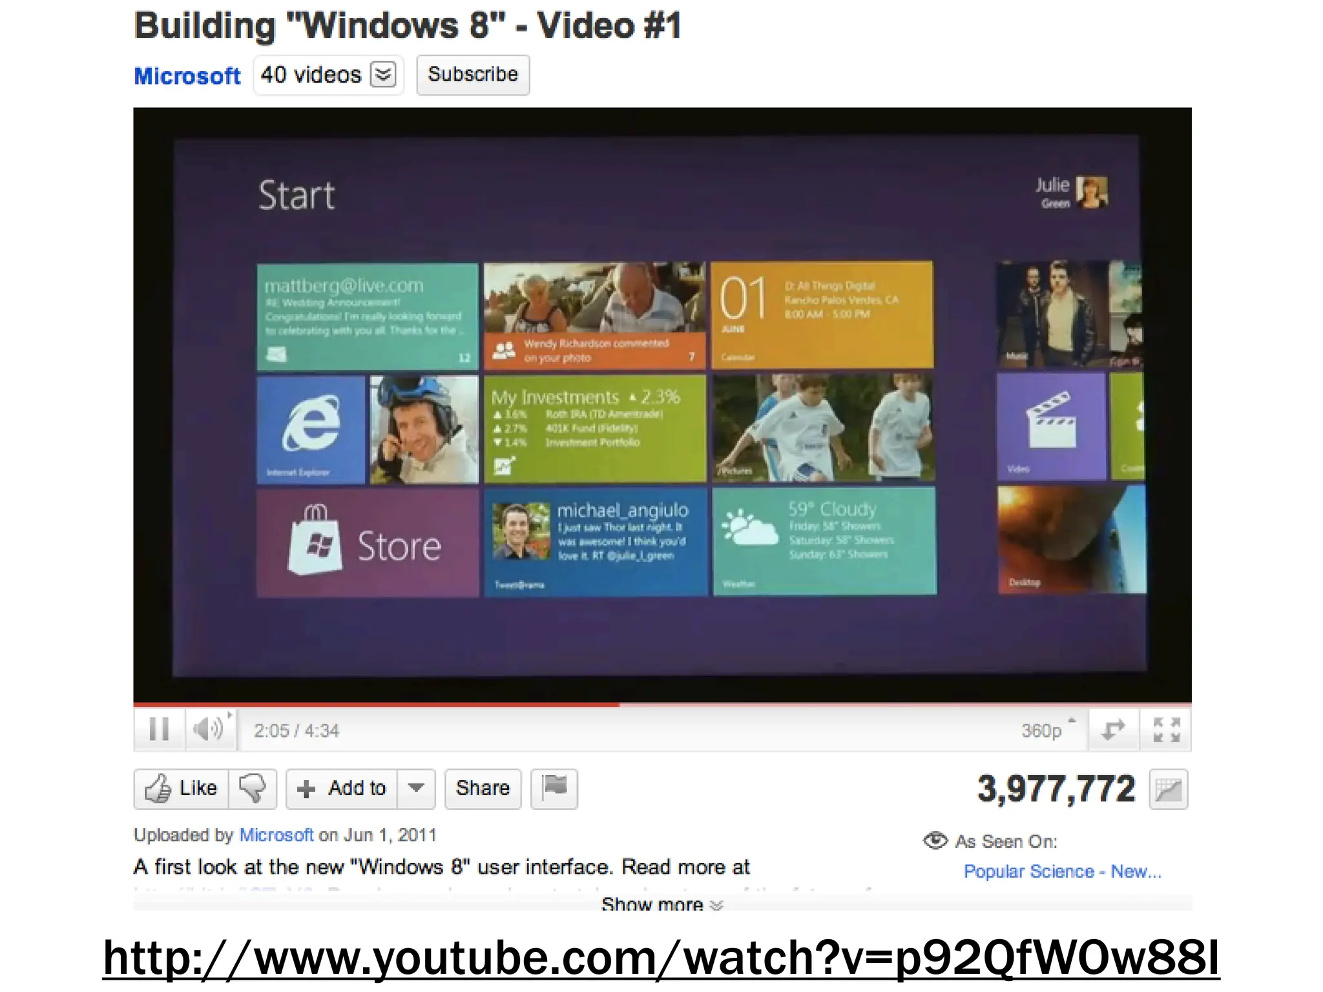Click the 59° Cloudy weather tile
1323x992 pixels.
(824, 541)
